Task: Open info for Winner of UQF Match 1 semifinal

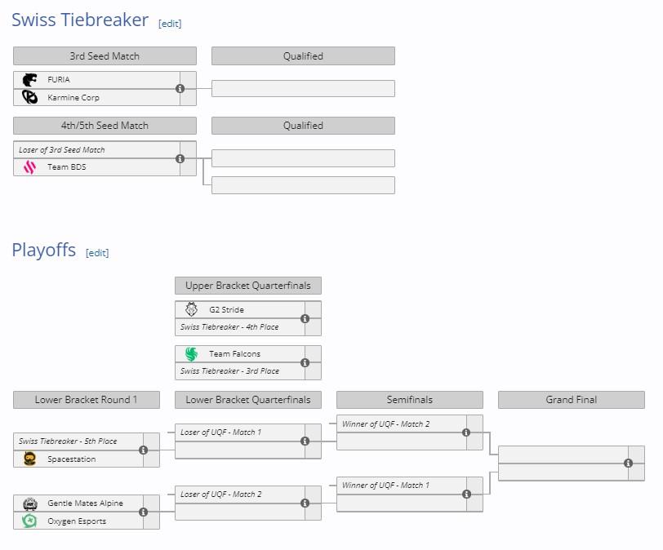Action: pos(466,495)
